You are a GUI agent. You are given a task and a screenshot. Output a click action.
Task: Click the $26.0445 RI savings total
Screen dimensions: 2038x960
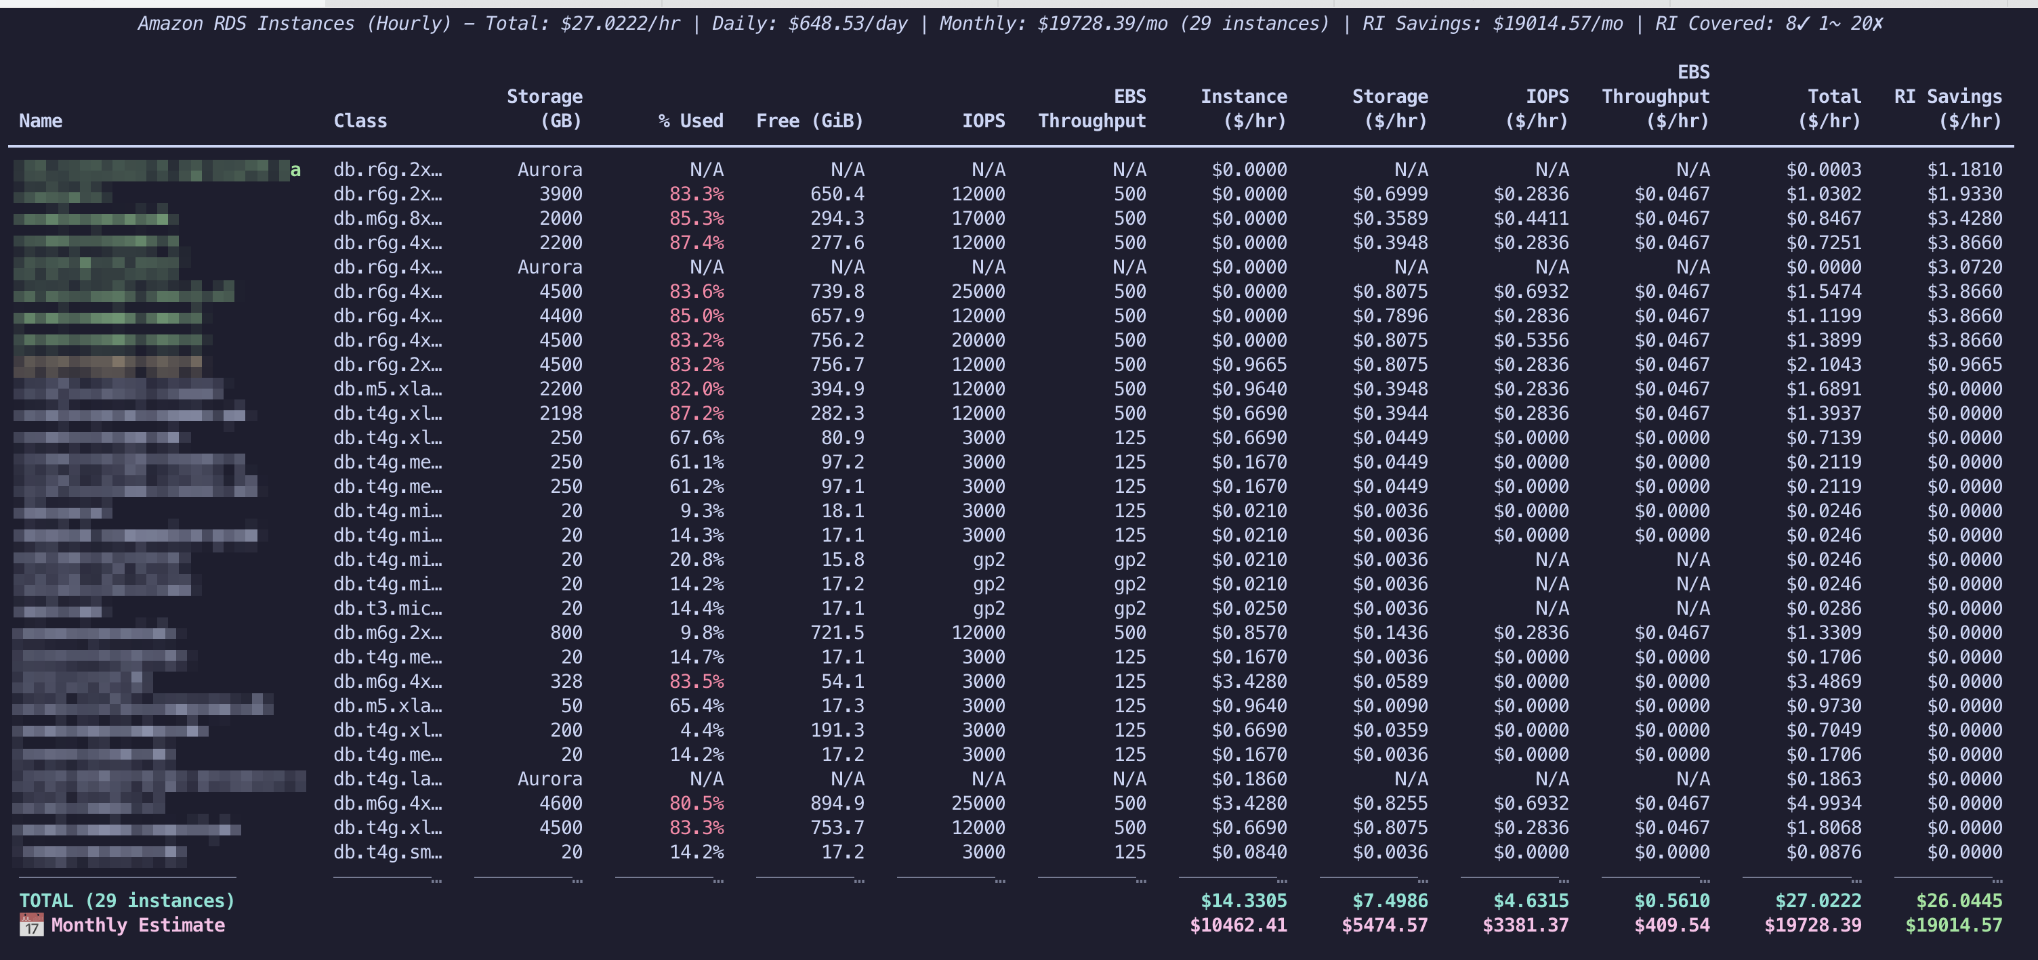1958,900
